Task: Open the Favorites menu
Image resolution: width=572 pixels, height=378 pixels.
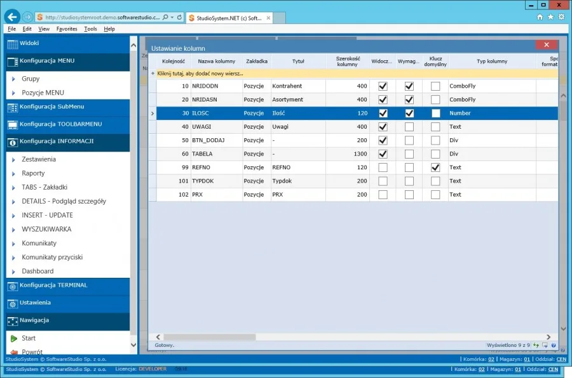Action: click(x=67, y=29)
